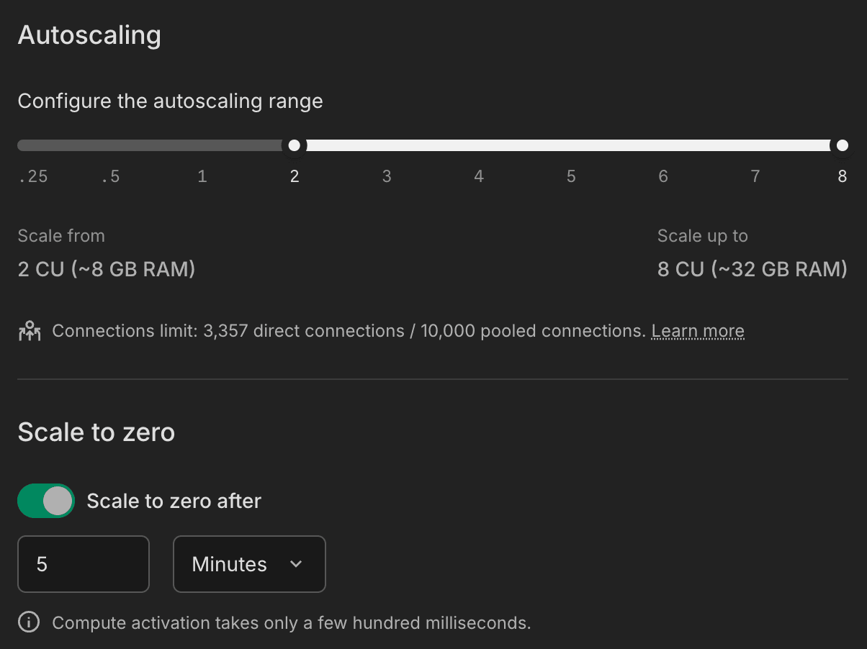Screen dimensions: 867x649
Task: Click the "1" tick below the slider
Action: pos(202,176)
